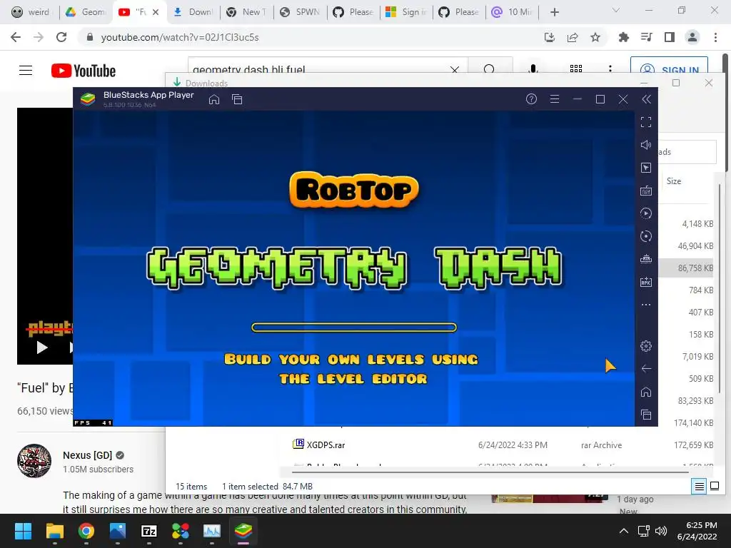This screenshot has width=731, height=548.
Task: Open Nexus [GD] channel avatar
Action: [34, 461]
